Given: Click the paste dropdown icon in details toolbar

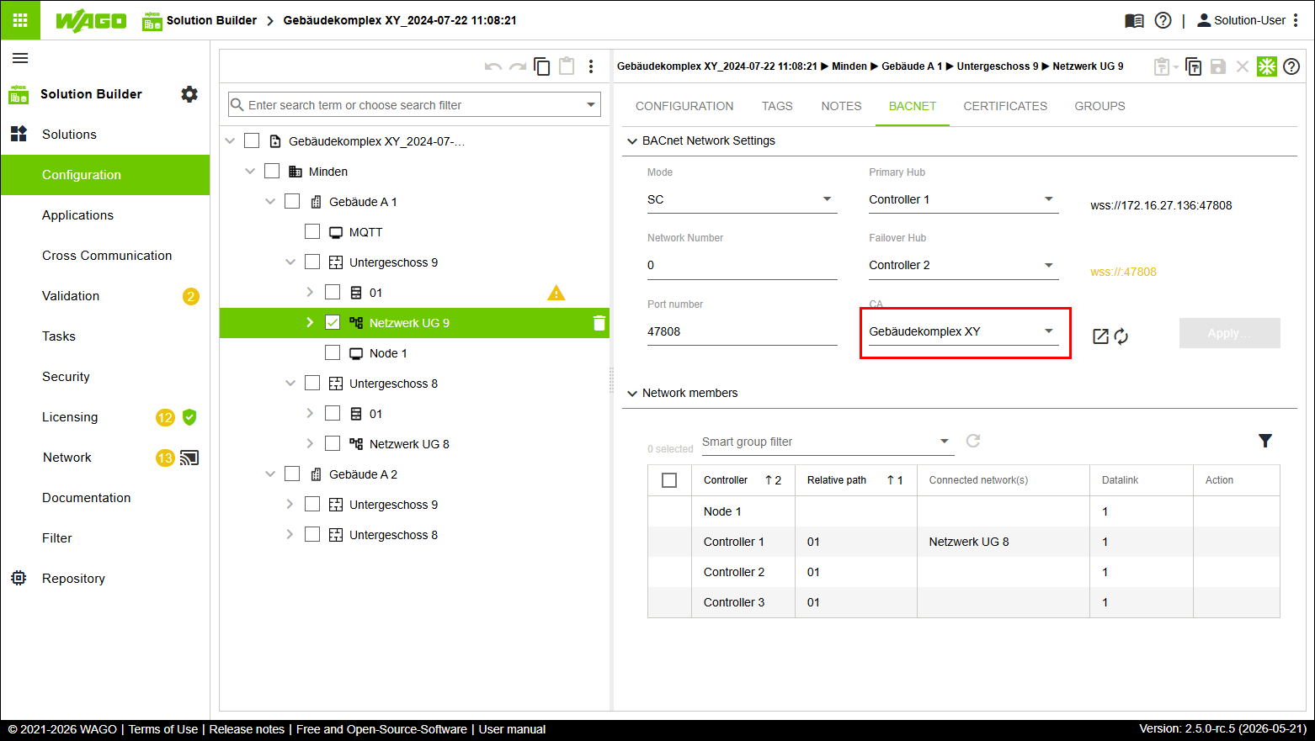Looking at the screenshot, I should [1166, 66].
